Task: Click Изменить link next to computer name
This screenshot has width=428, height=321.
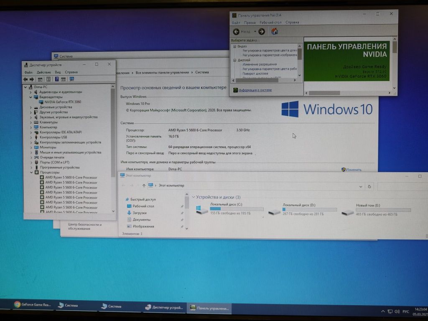Action: (x=354, y=170)
